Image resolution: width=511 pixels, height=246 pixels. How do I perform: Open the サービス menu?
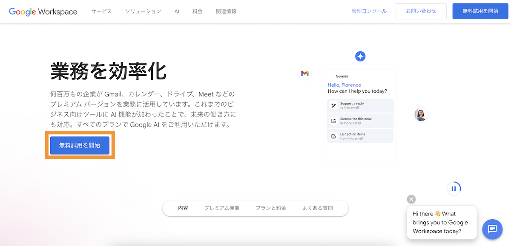(x=101, y=11)
